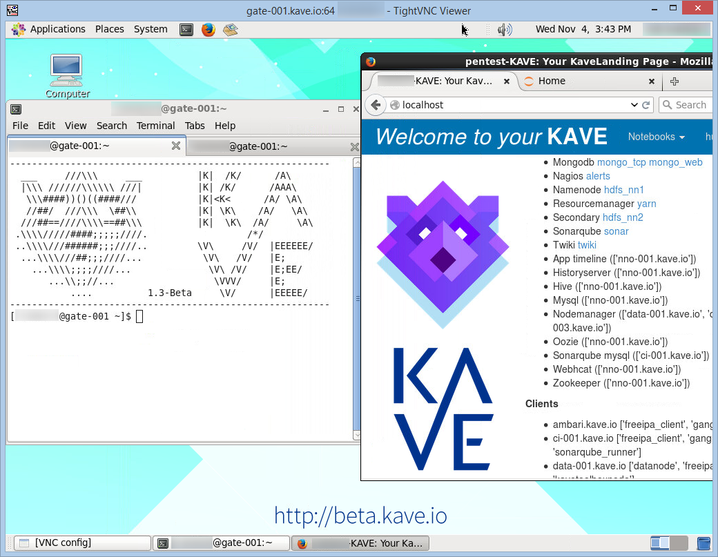Open the terminal Tabs menu
Screen dimensions: 718x557
195,126
